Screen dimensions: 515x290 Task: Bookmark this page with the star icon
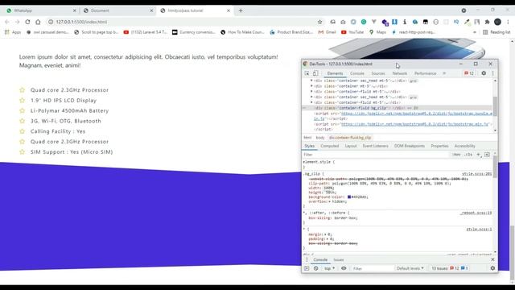pos(319,22)
